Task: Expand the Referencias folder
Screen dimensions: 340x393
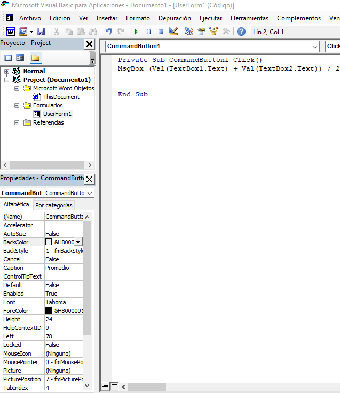Action: 17,122
